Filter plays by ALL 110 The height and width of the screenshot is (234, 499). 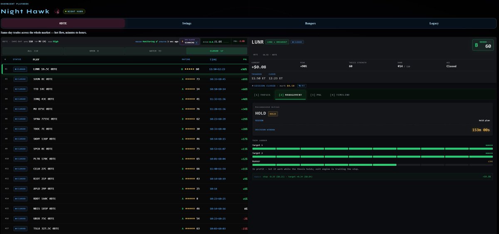click(32, 51)
